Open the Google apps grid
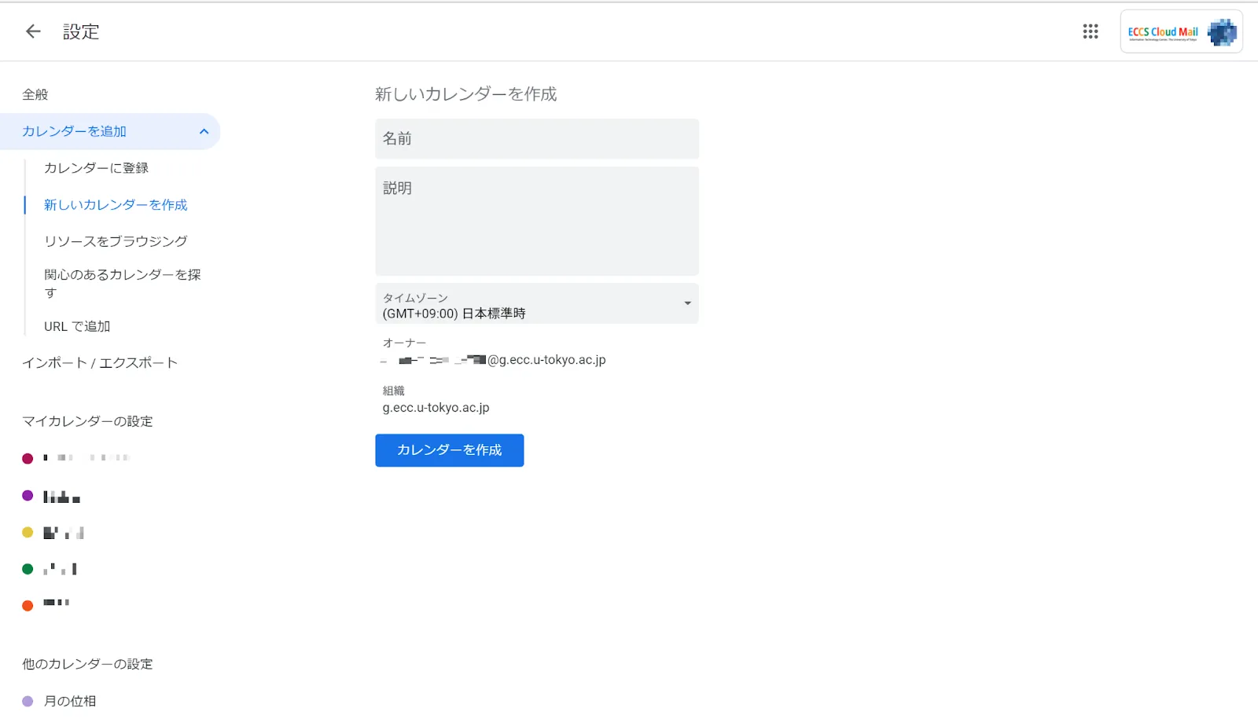The height and width of the screenshot is (719, 1258). (1090, 31)
